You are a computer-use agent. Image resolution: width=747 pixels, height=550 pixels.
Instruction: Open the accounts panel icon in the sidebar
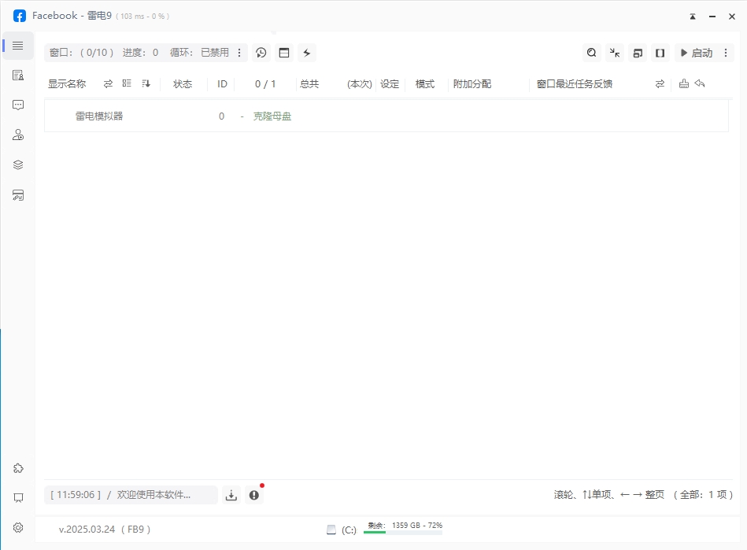(x=17, y=135)
